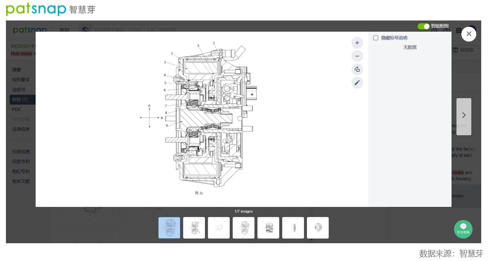Toggle the 智能附图 switch
The width and height of the screenshot is (488, 261).
(x=423, y=26)
